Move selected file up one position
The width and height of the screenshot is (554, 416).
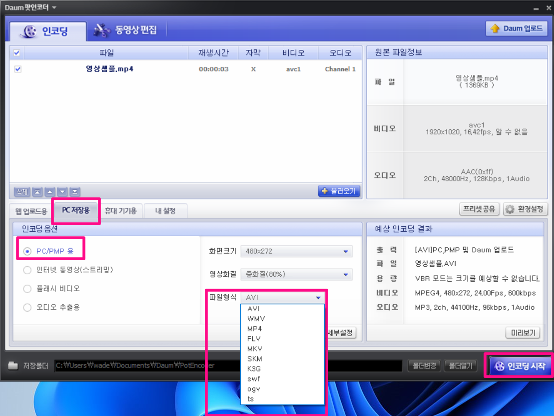[x=50, y=192]
